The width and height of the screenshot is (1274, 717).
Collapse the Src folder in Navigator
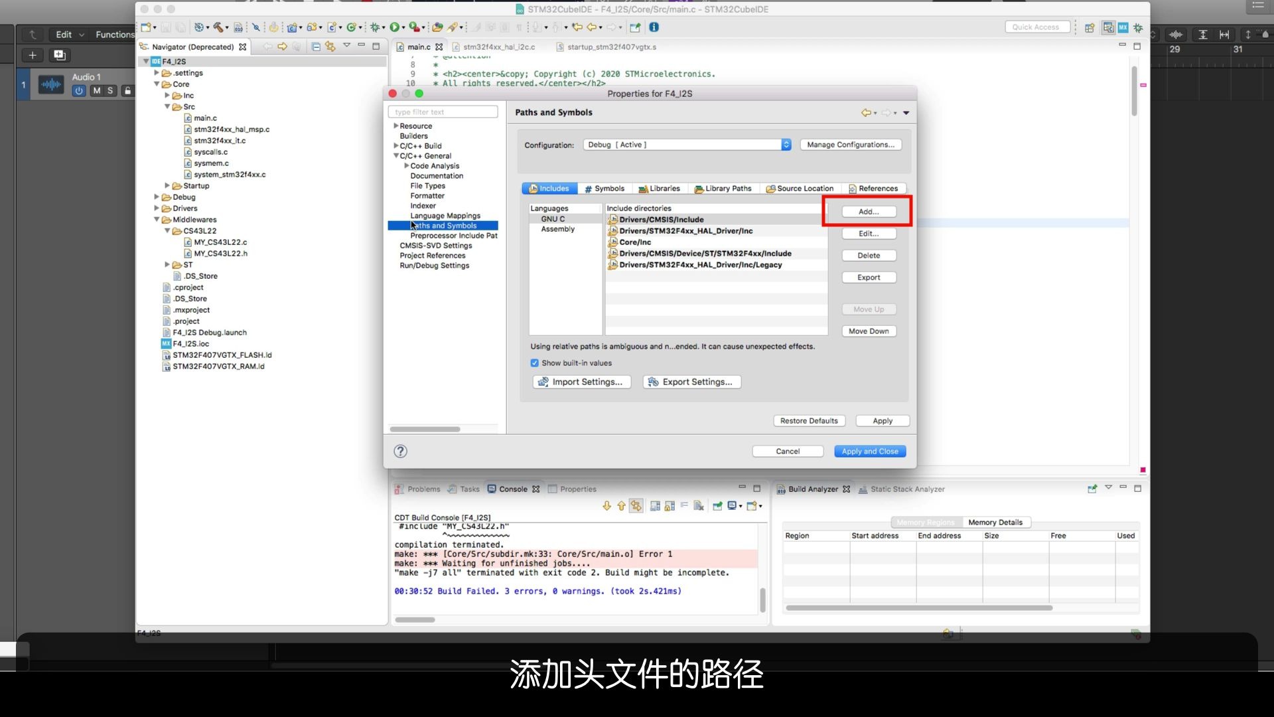[x=168, y=107]
